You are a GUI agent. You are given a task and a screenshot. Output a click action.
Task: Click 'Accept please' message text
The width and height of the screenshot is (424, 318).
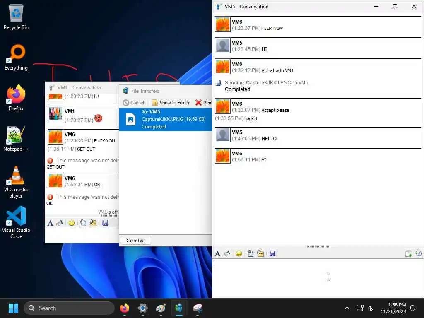pos(275,110)
